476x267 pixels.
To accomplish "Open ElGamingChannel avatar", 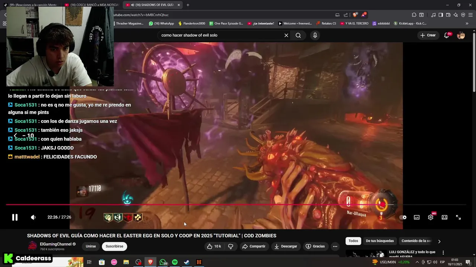I will [33, 246].
